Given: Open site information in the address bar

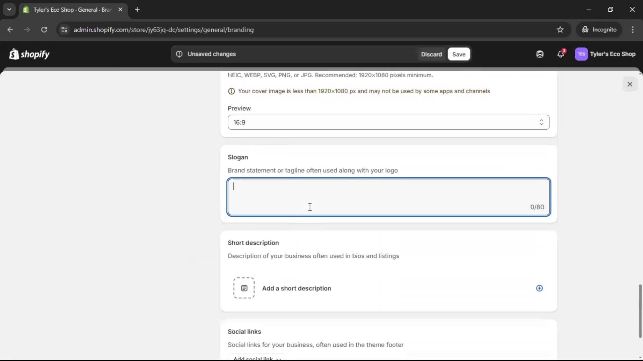Looking at the screenshot, I should (64, 29).
